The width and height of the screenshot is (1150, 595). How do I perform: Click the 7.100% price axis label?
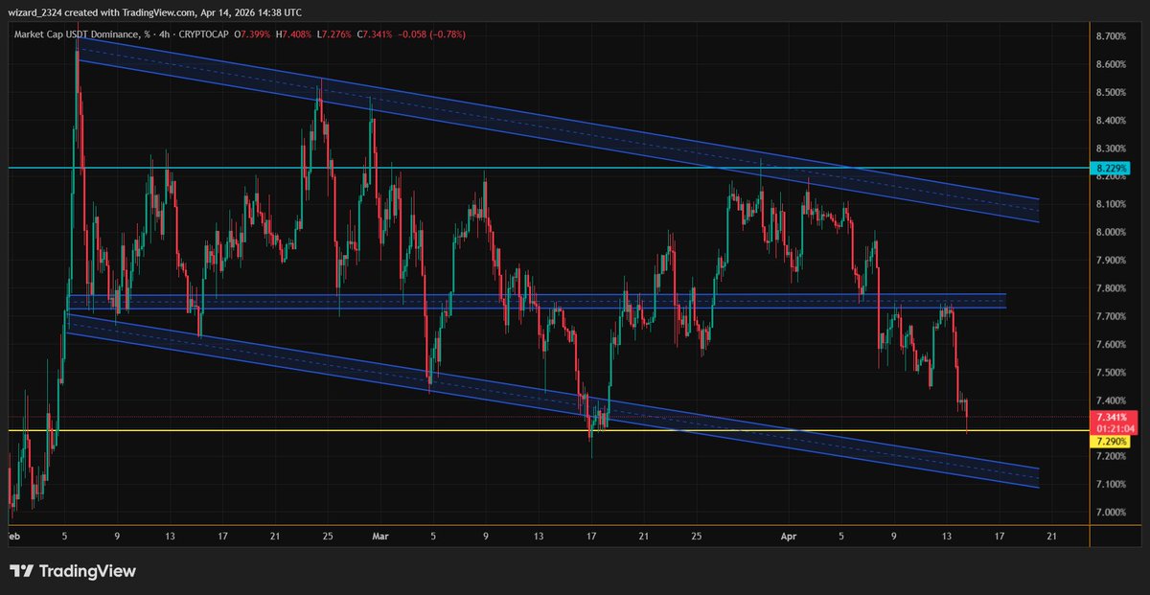click(x=1110, y=485)
